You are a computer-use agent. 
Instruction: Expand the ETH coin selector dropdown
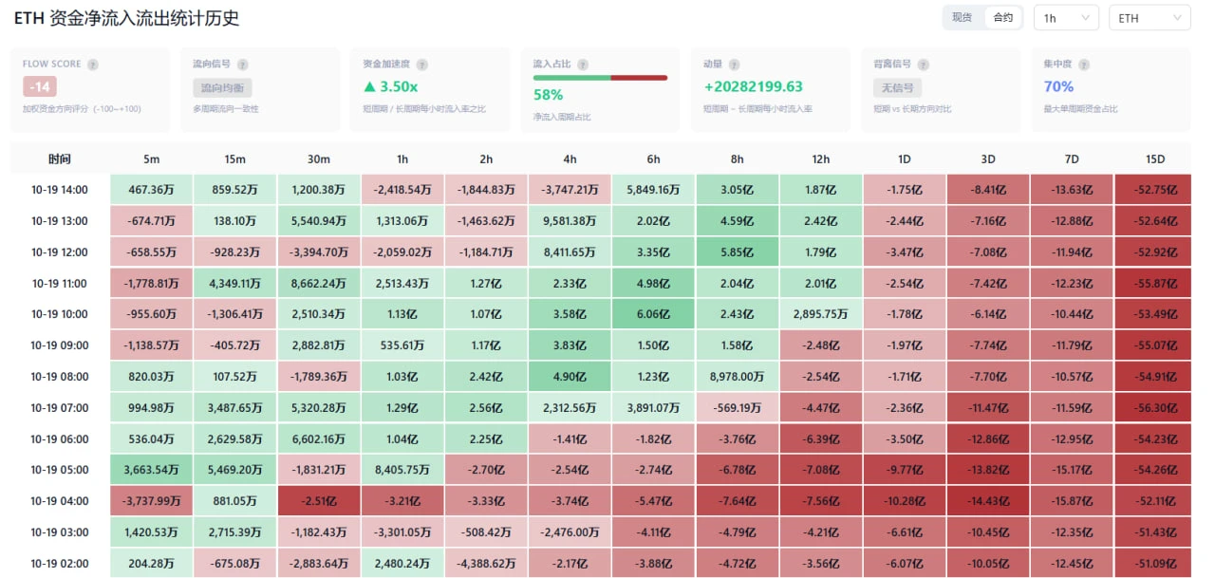coord(1150,18)
